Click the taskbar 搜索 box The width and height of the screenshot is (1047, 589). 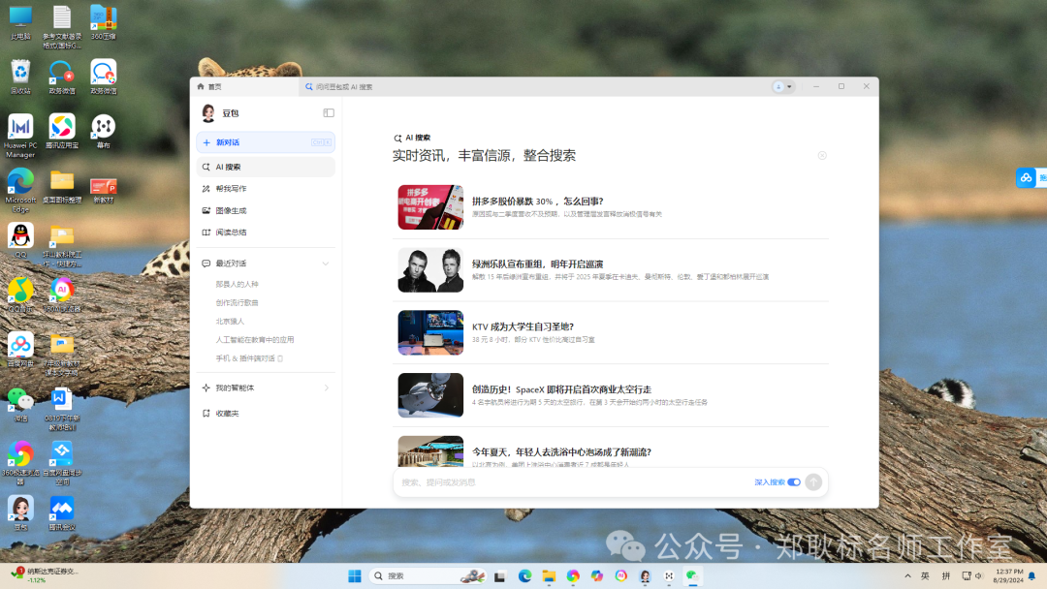pos(428,576)
